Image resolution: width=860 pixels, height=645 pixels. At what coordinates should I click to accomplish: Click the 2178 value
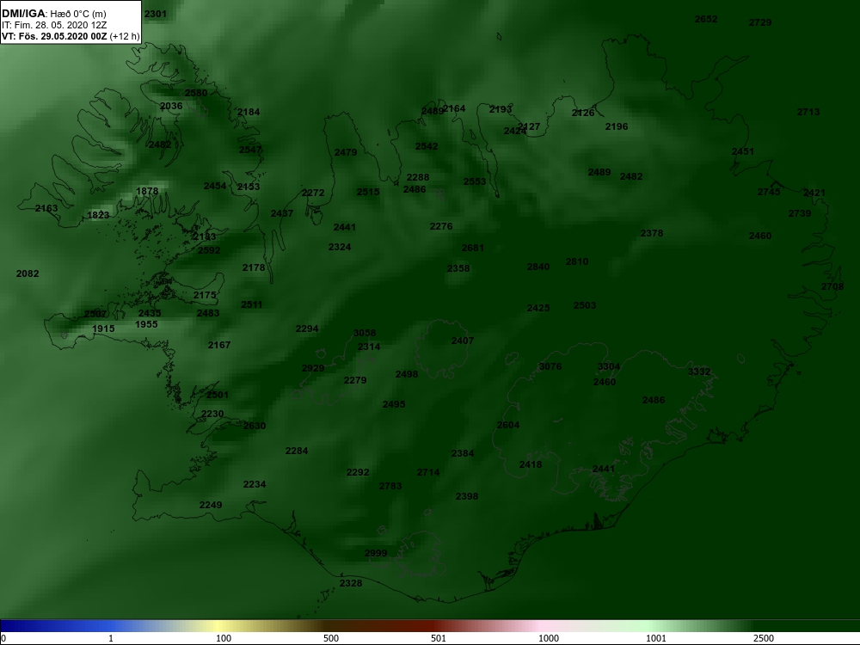(x=254, y=267)
